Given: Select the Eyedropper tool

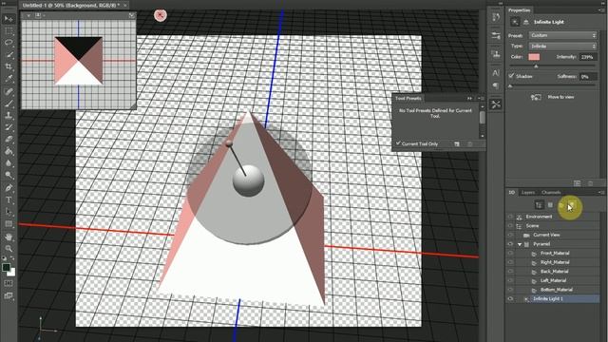Looking at the screenshot, I should 9,78.
